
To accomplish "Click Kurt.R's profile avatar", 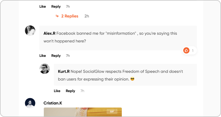I will [45, 69].
